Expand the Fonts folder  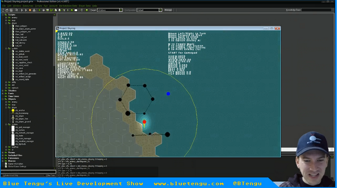3,94
